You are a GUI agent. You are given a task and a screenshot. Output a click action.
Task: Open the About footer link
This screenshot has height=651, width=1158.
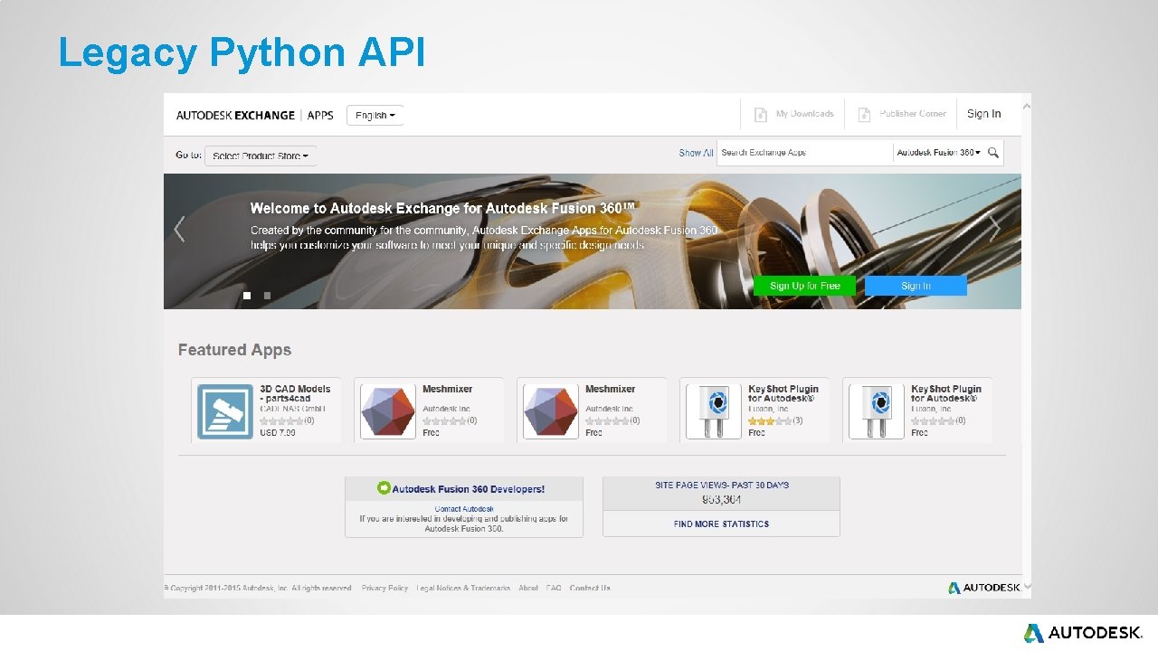[528, 588]
